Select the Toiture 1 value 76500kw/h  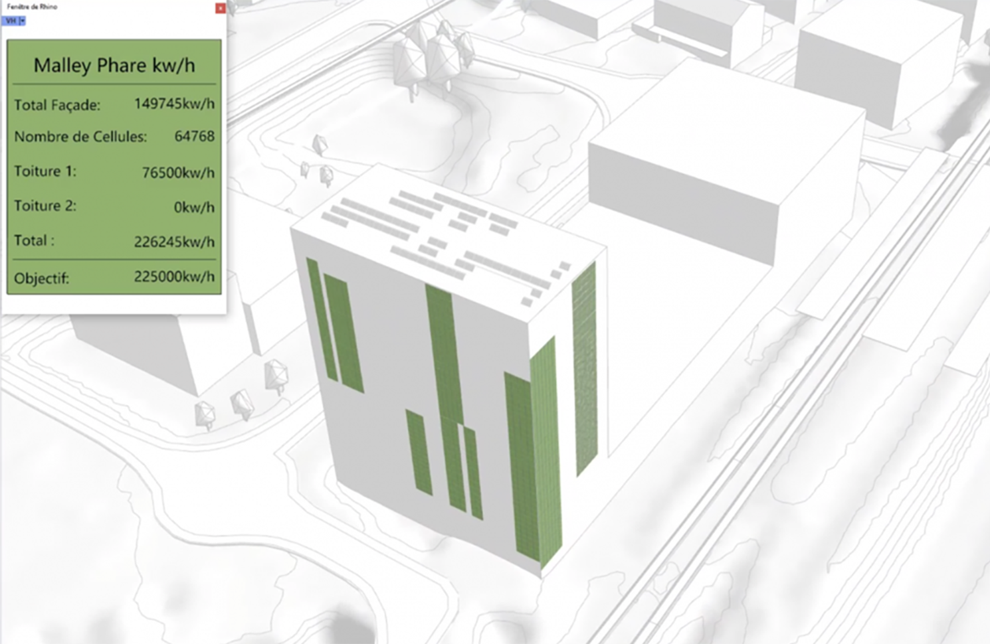pos(178,173)
